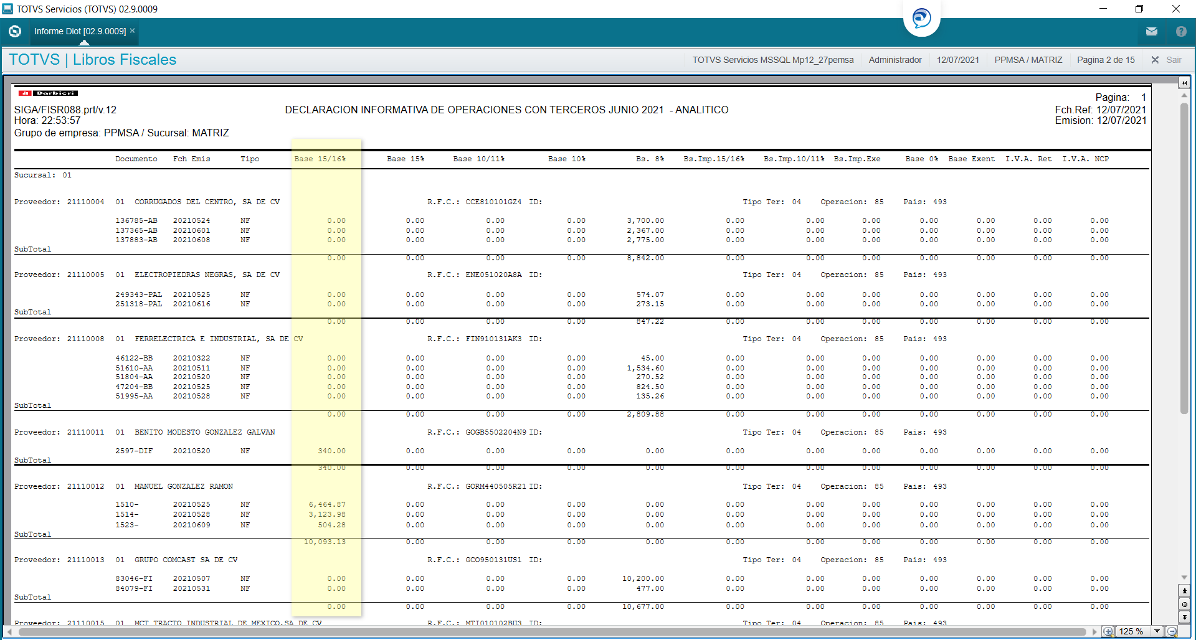Open the help question mark icon
This screenshot has height=640, width=1196.
coord(1181,31)
